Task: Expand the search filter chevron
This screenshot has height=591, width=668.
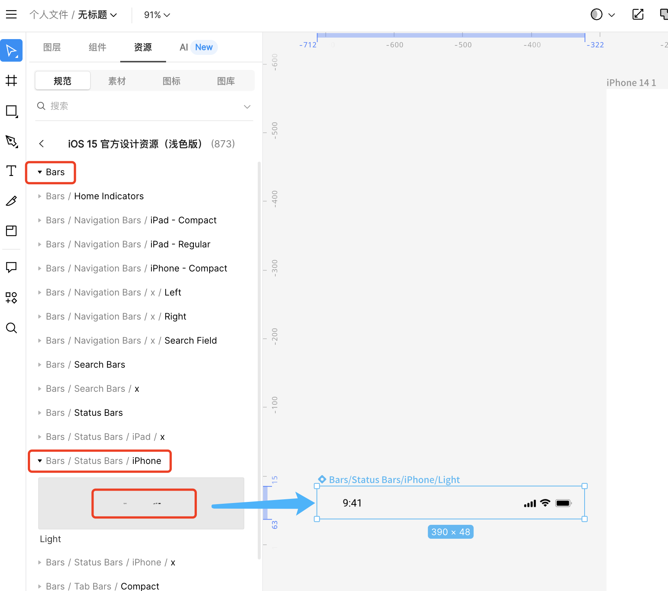Action: (247, 107)
